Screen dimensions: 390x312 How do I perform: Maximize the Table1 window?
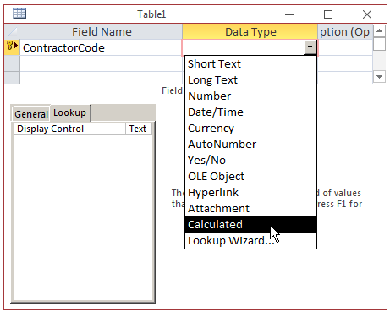coord(328,14)
